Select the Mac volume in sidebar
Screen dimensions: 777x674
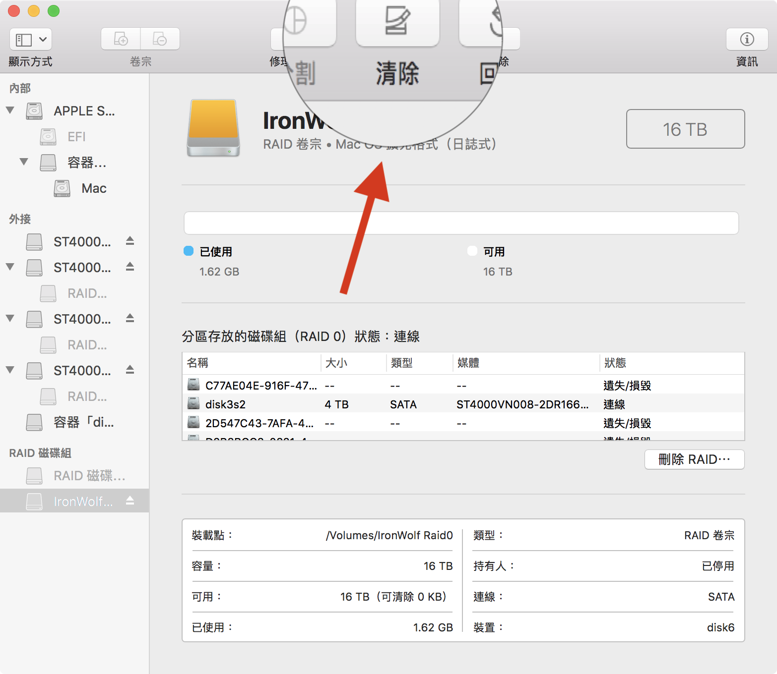[93, 188]
